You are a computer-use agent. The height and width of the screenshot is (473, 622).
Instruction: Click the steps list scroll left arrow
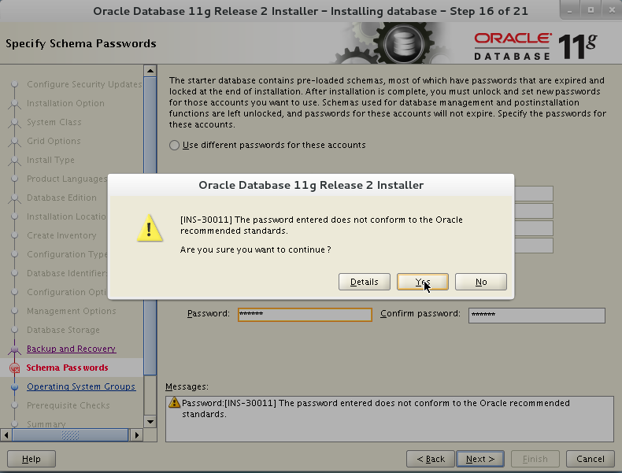6,435
